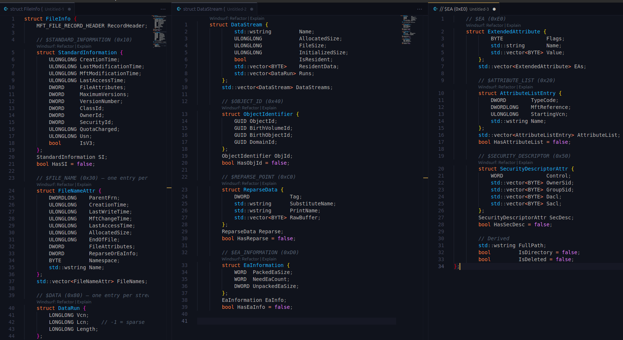Click Explain above struct ReparseData

coord(269,183)
